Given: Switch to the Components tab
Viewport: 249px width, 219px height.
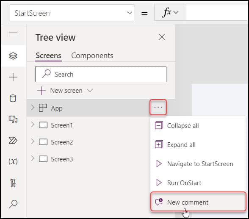Looking at the screenshot, I should (x=92, y=55).
